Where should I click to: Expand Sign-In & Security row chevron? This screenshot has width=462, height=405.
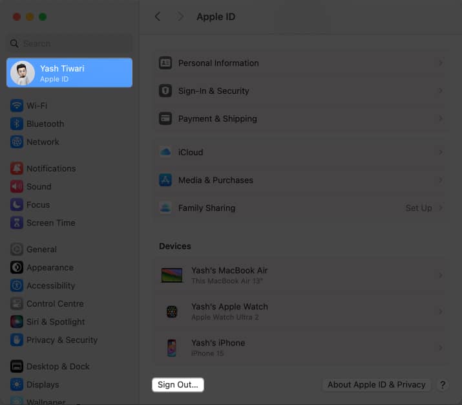441,91
